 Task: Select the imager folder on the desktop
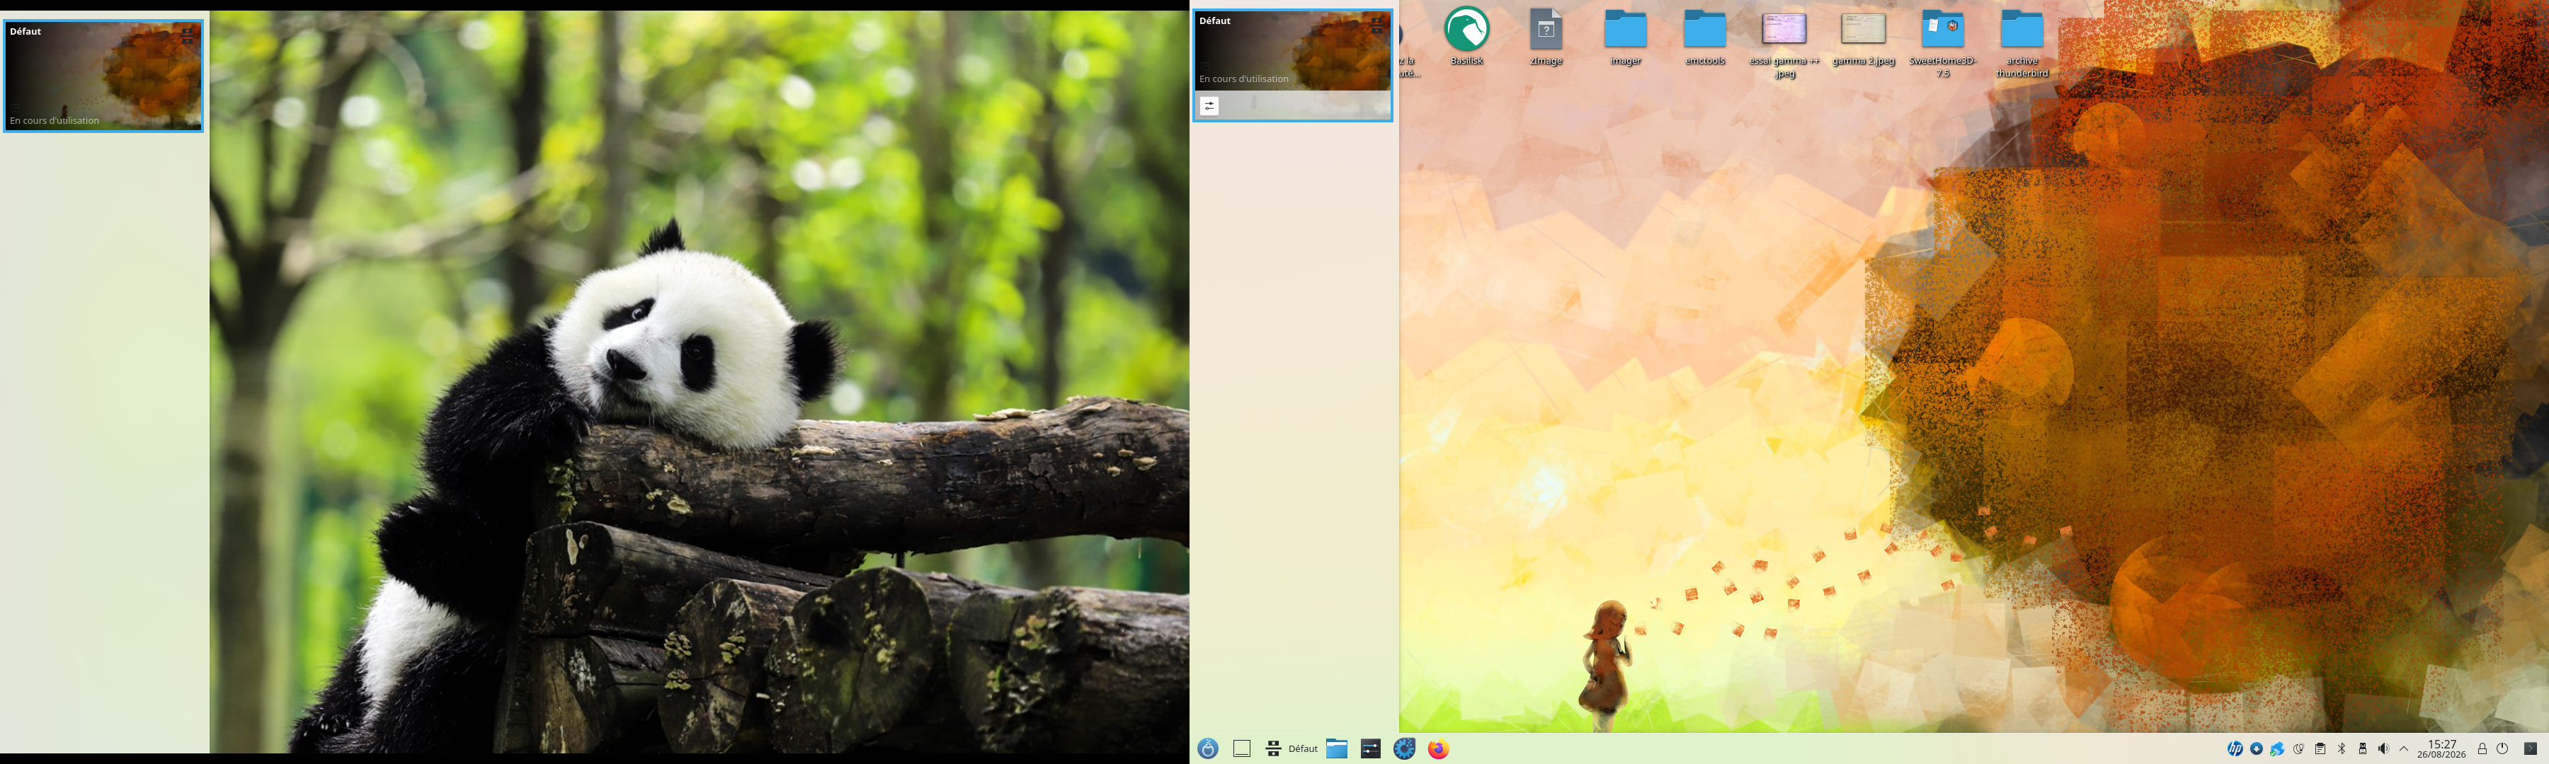tap(1626, 37)
